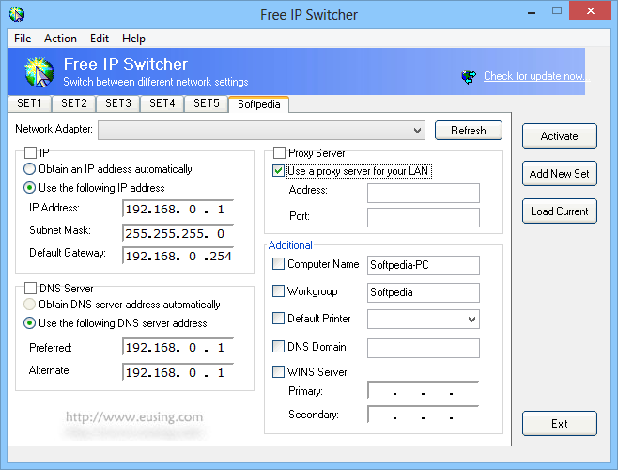618x470 pixels.
Task: Click the Free IP Switcher banner logo
Action: [x=39, y=71]
